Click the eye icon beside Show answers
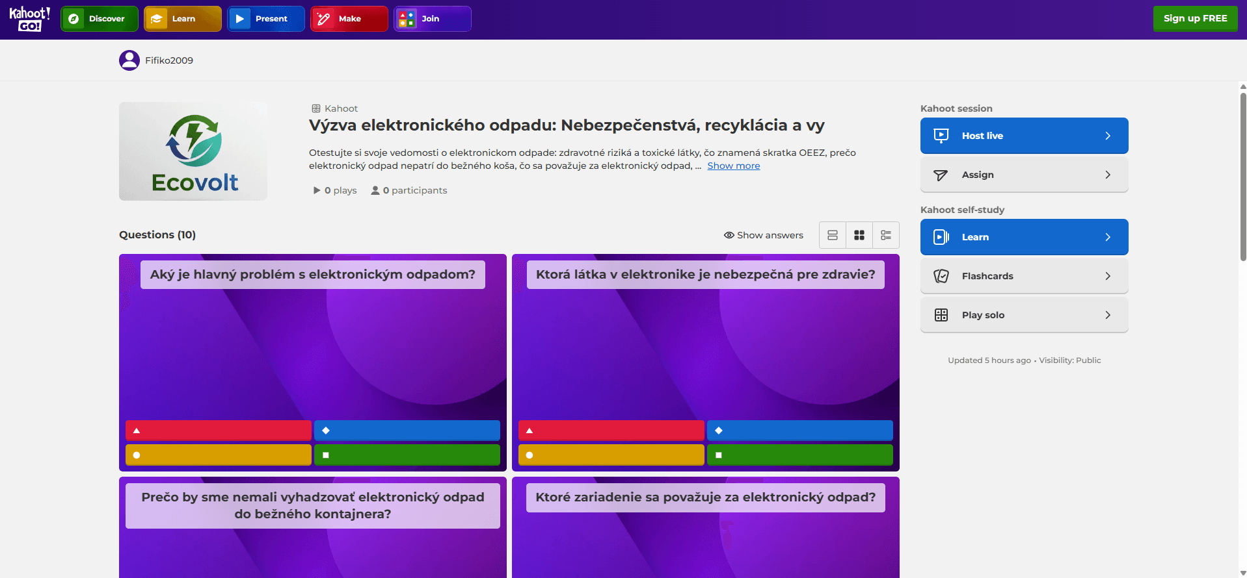1247x578 pixels. point(729,235)
